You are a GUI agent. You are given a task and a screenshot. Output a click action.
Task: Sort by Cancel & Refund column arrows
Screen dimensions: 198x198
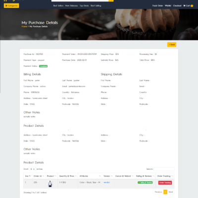pyautogui.click(x=133, y=176)
